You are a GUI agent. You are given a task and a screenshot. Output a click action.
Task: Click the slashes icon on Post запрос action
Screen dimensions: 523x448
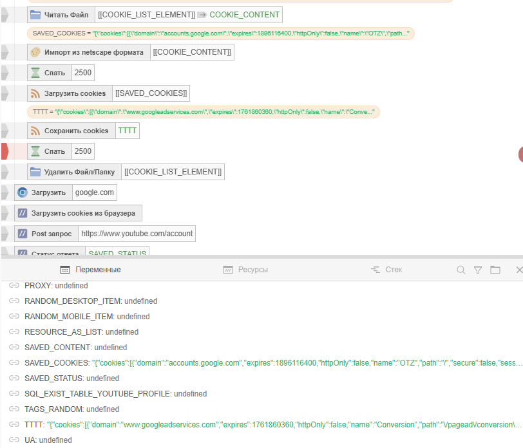(23, 234)
